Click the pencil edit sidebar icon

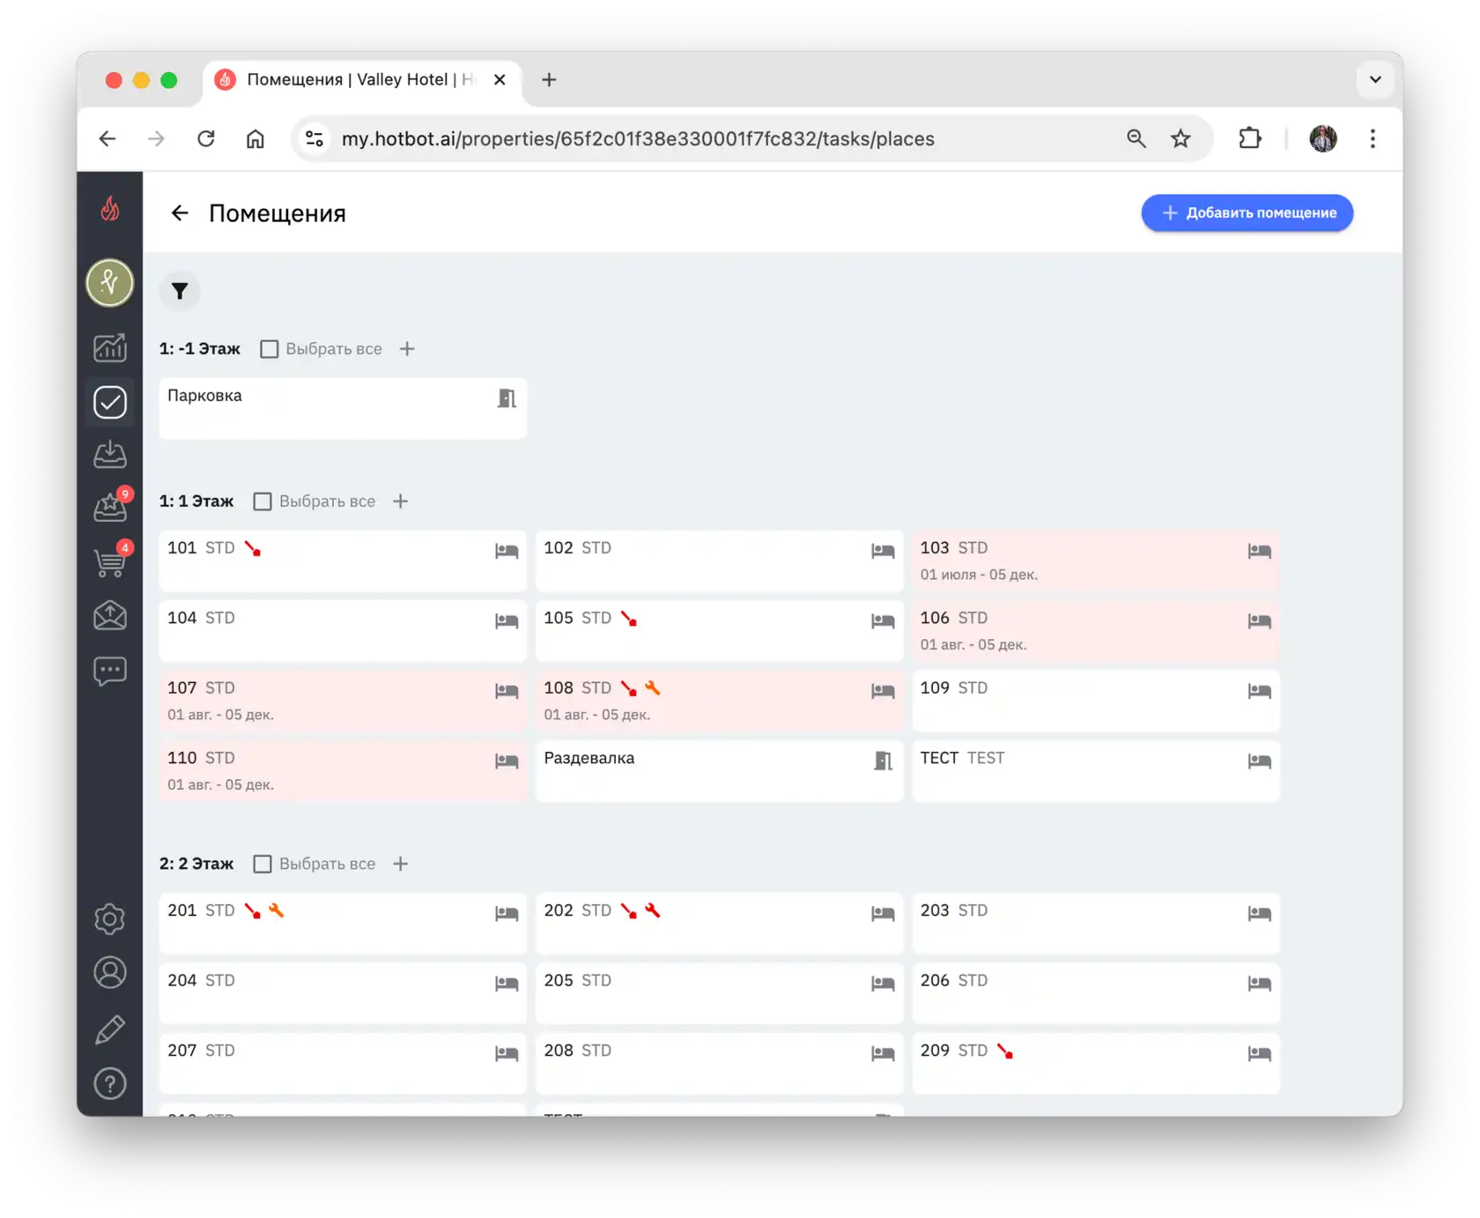[x=110, y=1029]
